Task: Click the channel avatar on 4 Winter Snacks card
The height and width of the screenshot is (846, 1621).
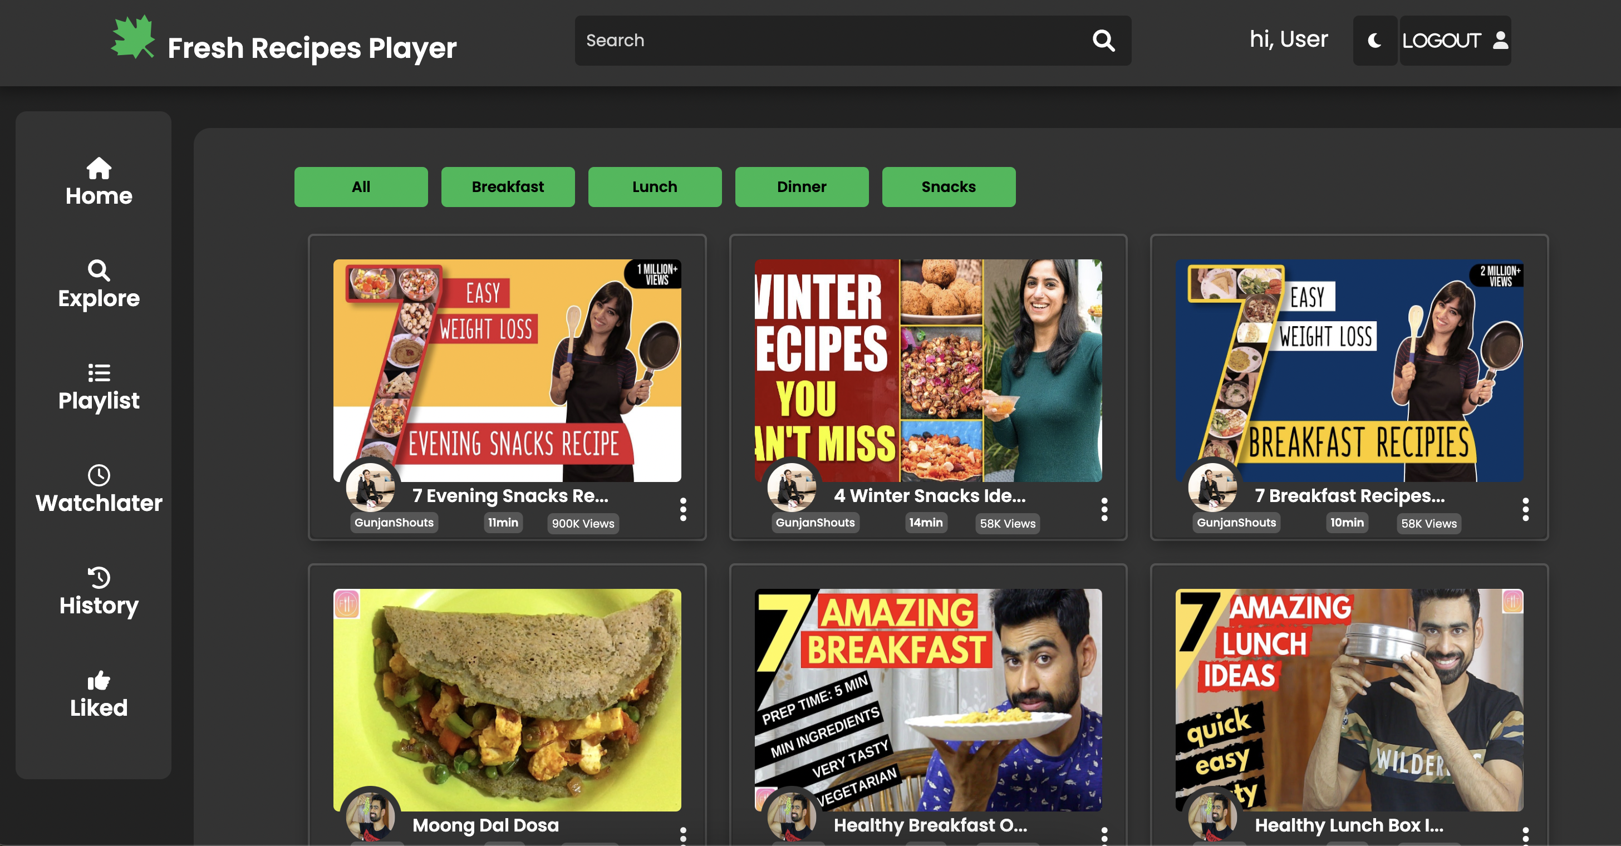Action: 791,486
